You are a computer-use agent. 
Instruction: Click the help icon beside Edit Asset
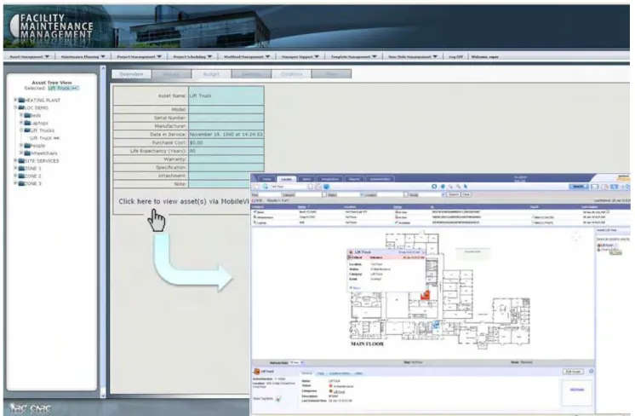(591, 372)
